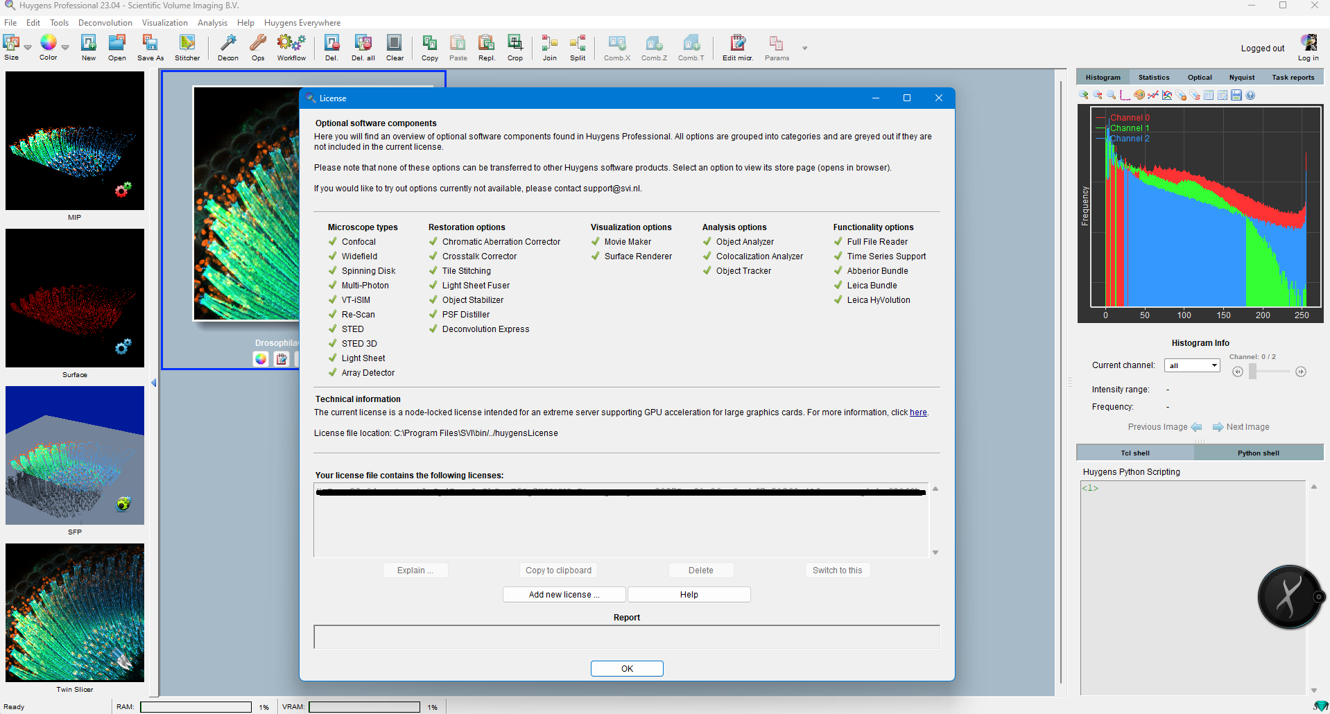Open the toolbar overflow arrow after Params
This screenshot has width=1330, height=714.
pos(805,49)
